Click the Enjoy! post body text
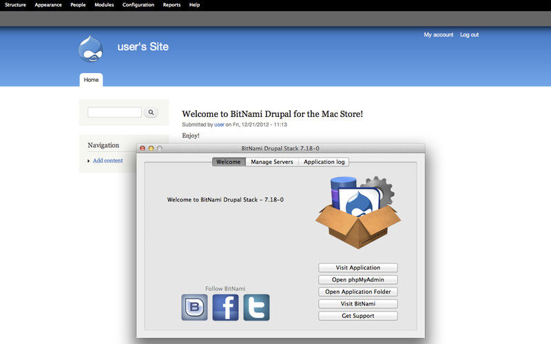The width and height of the screenshot is (551, 344). tap(191, 136)
